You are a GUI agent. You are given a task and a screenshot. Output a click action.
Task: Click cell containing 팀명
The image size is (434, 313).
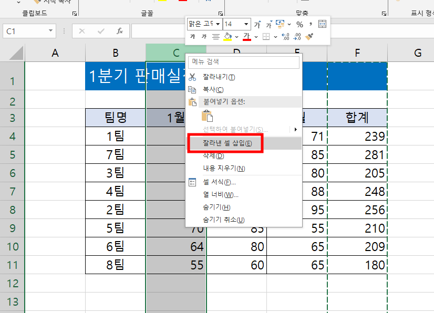(116, 118)
